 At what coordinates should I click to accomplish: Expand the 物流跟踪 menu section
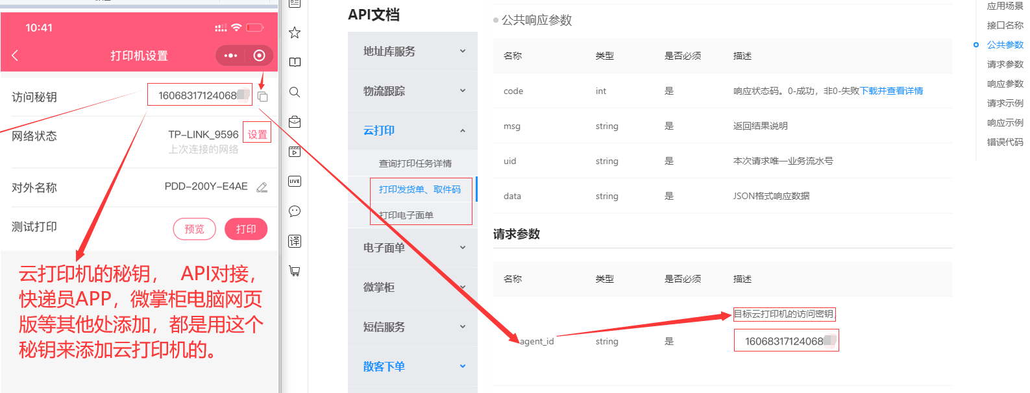pyautogui.click(x=413, y=91)
